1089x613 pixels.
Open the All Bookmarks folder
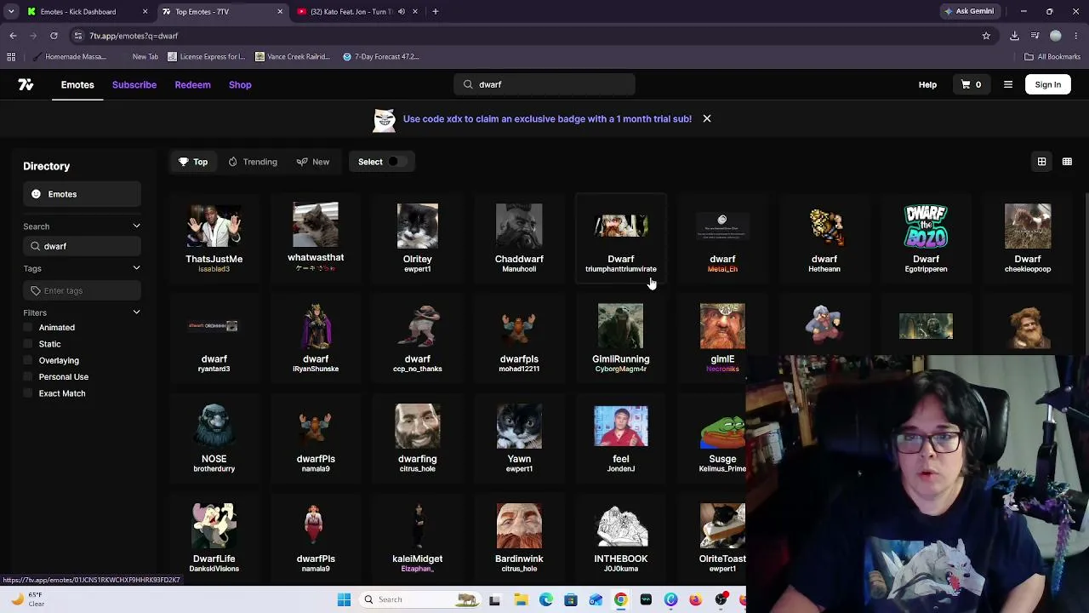[1052, 57]
